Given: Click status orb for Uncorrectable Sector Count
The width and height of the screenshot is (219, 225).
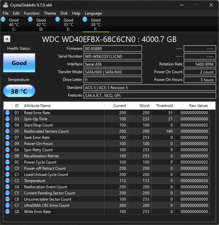Looking at the screenshot, I should 7,199.
